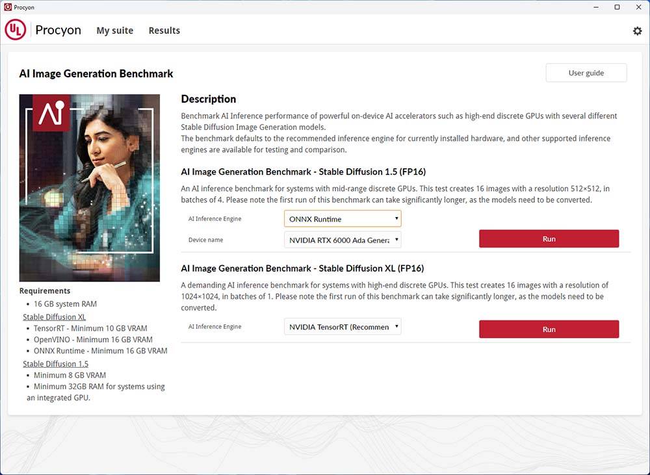Image resolution: width=650 pixels, height=475 pixels.
Task: Open the User guide
Action: [586, 73]
